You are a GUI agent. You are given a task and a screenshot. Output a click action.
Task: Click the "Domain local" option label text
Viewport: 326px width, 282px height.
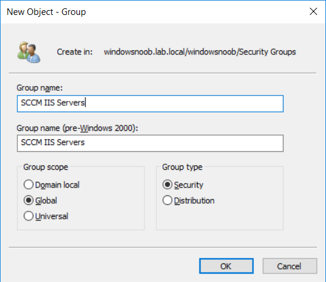click(x=57, y=185)
